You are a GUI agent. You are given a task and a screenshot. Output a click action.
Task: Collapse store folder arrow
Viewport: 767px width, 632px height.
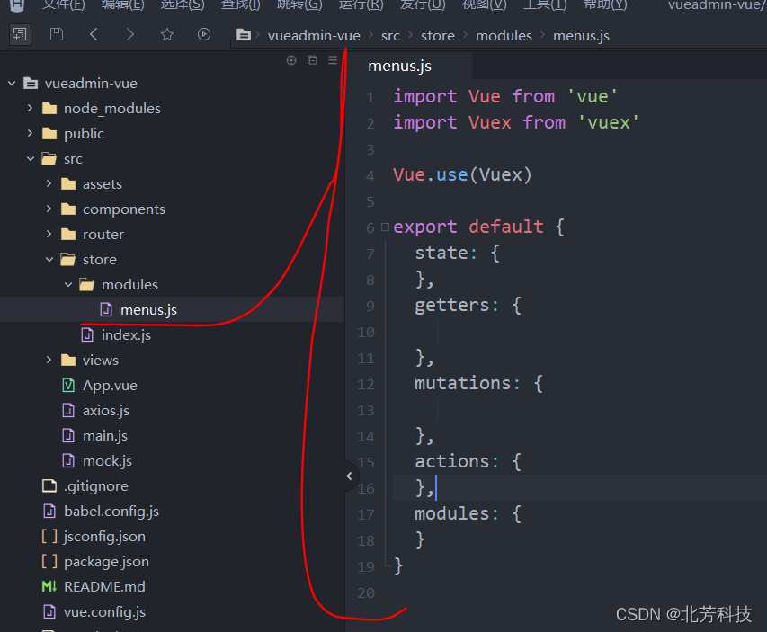click(49, 259)
